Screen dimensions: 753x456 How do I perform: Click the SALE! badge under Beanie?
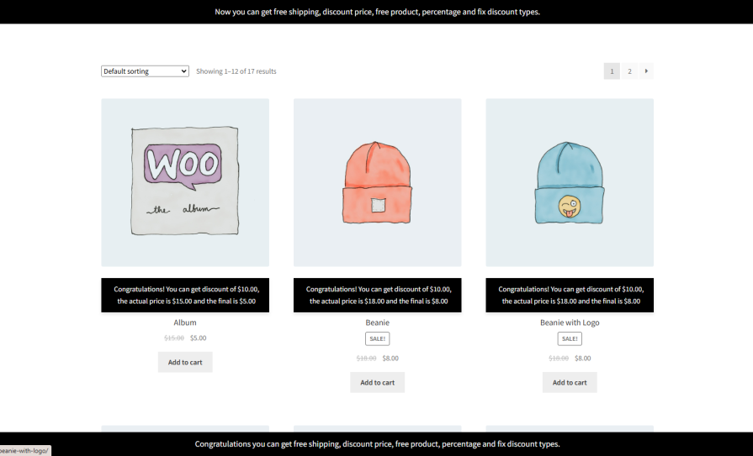pos(377,338)
